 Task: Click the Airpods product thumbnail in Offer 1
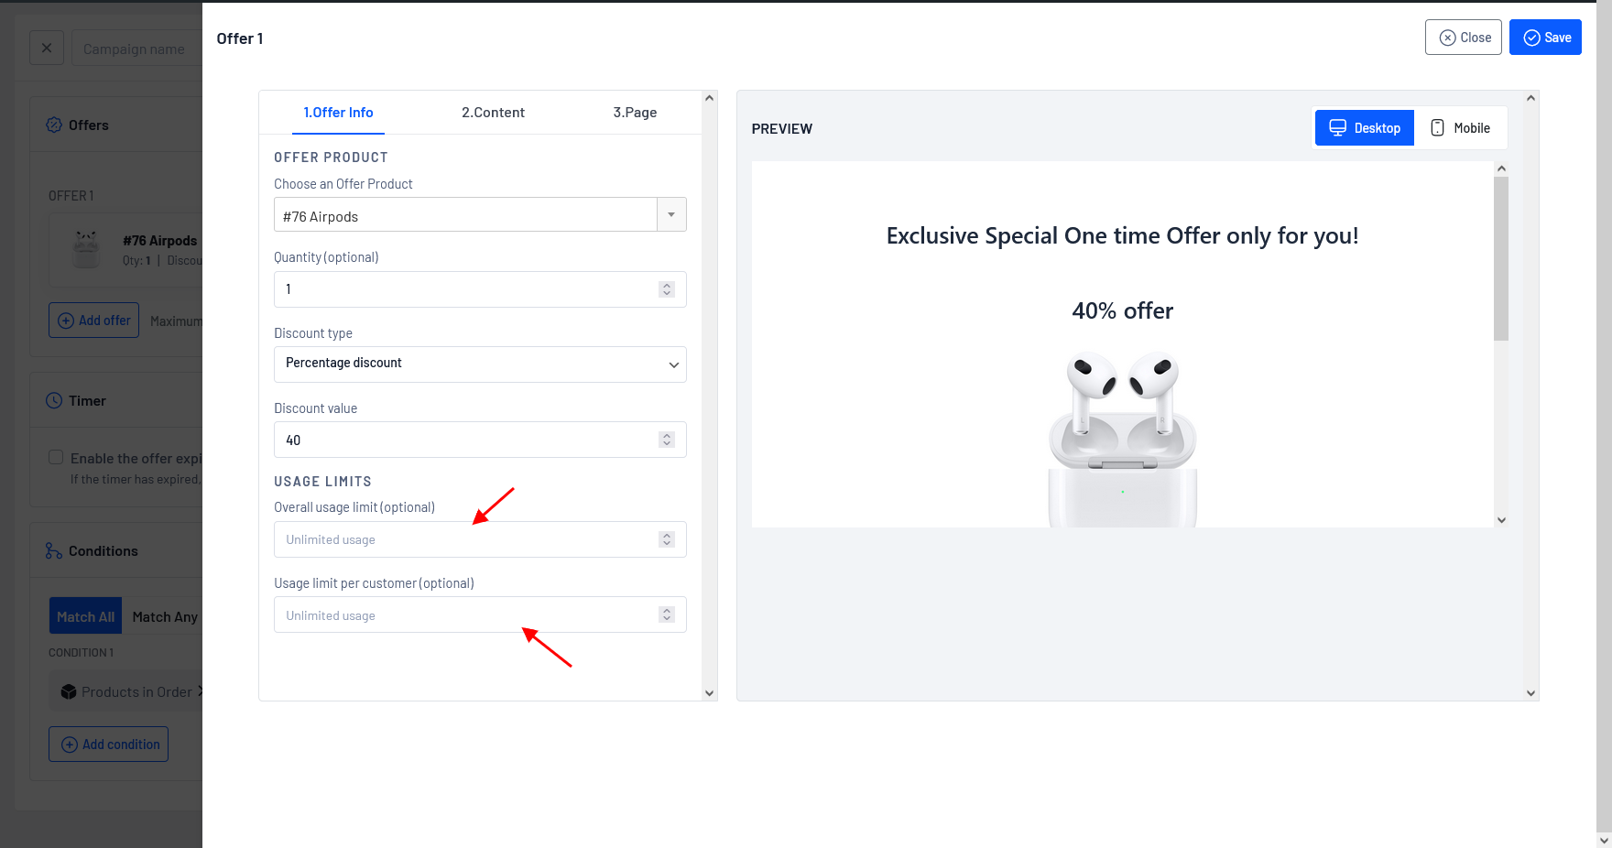coord(87,249)
